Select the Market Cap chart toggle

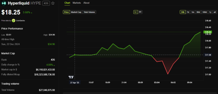(x=76, y=12)
